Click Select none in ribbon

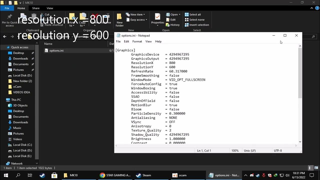[x=194, y=20]
